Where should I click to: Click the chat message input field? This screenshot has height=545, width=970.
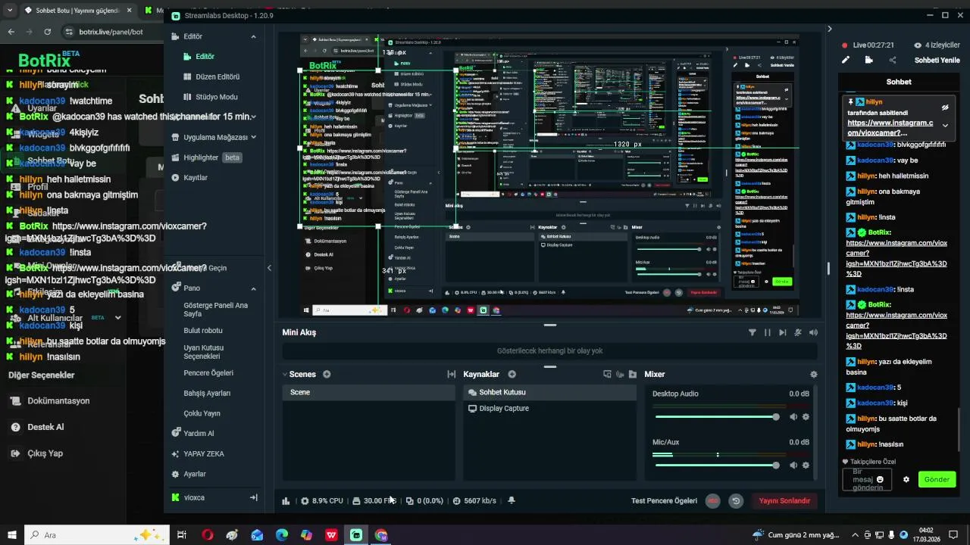click(x=867, y=479)
